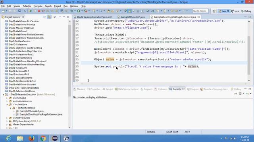Click the green Resume debug icon
The height and width of the screenshot is (142, 254).
click(x=30, y=11)
